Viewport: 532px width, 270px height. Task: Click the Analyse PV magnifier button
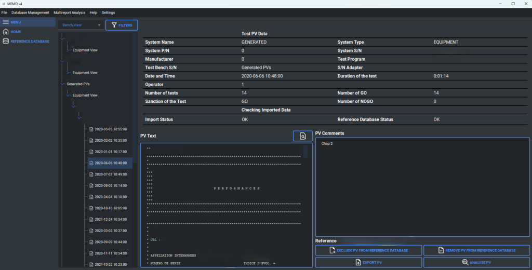click(x=476, y=263)
